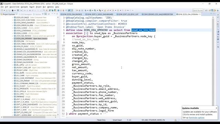
Task: Expand ZCDS_ERROR_IN_JOIN tree node
Action: tap(13, 25)
